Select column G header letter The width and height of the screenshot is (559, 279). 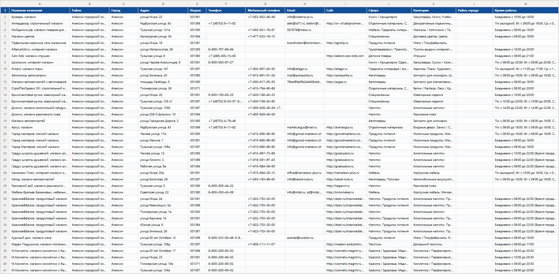265,4
